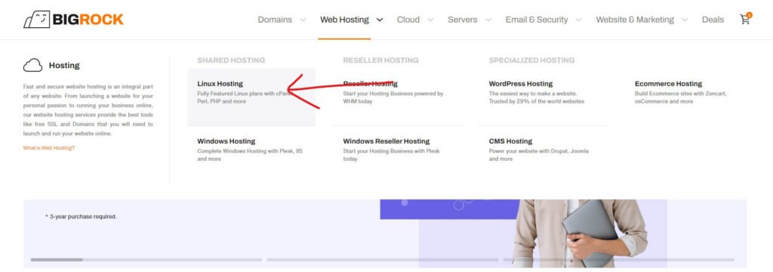
Task: Click the first carousel progress bar
Action: (x=146, y=259)
